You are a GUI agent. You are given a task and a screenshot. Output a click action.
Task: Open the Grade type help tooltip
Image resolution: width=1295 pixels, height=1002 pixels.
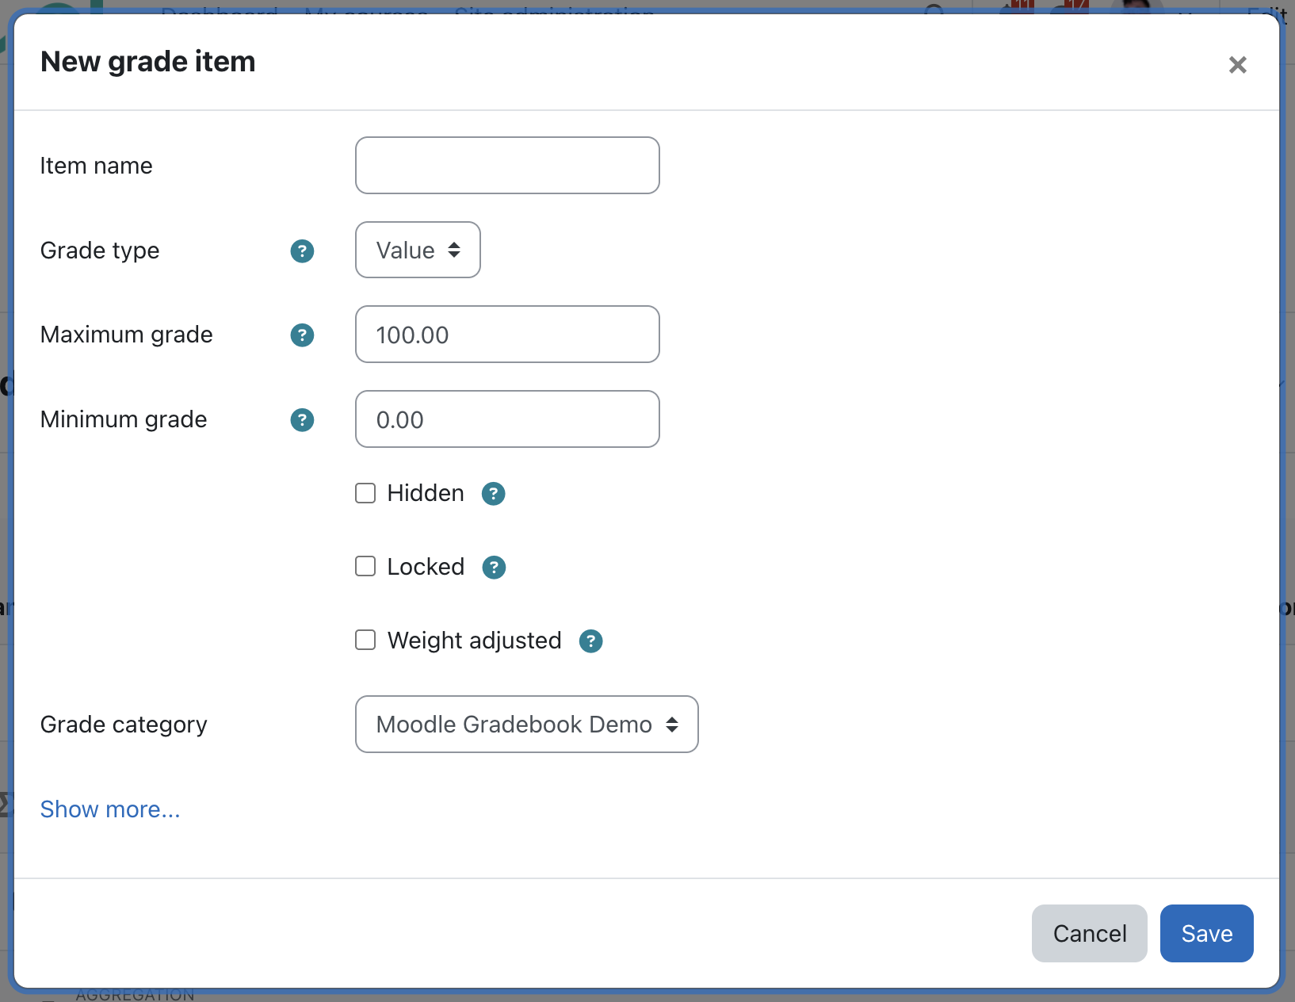302,250
